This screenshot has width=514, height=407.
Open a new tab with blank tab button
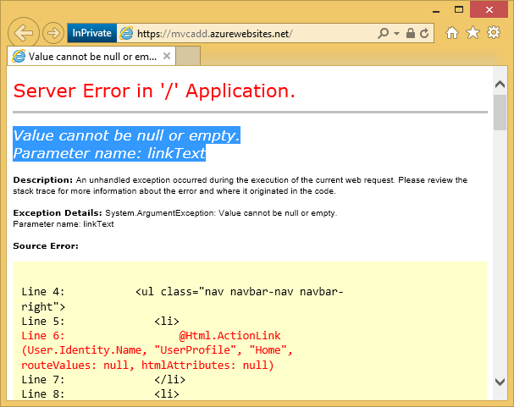pyautogui.click(x=188, y=56)
